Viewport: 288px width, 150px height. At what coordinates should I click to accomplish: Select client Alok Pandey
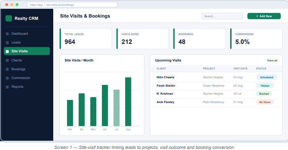[165, 102]
